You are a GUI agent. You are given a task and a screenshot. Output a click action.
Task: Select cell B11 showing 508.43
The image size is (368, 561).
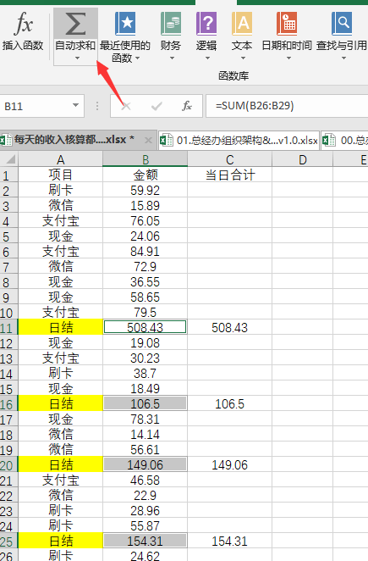(145, 327)
